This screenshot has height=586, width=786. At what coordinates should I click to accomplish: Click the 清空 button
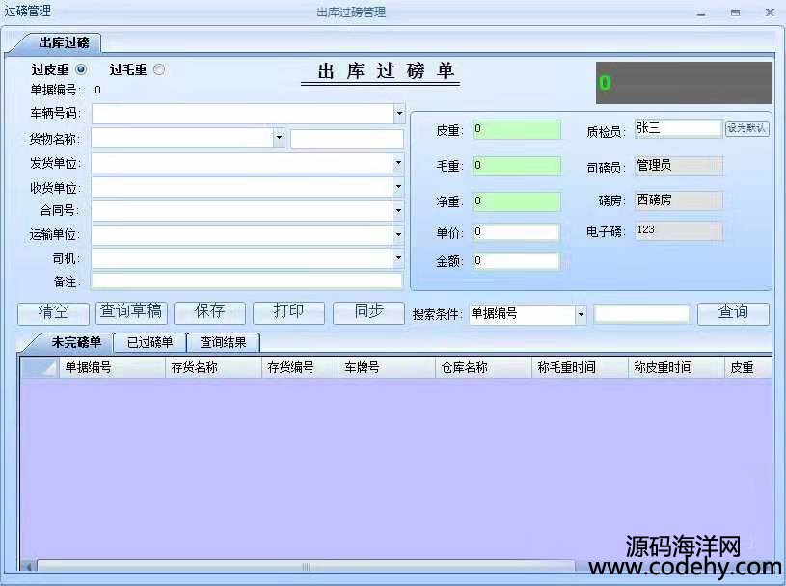point(53,313)
